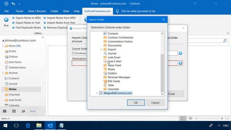Click Tell me what you want to do

[x=138, y=11]
